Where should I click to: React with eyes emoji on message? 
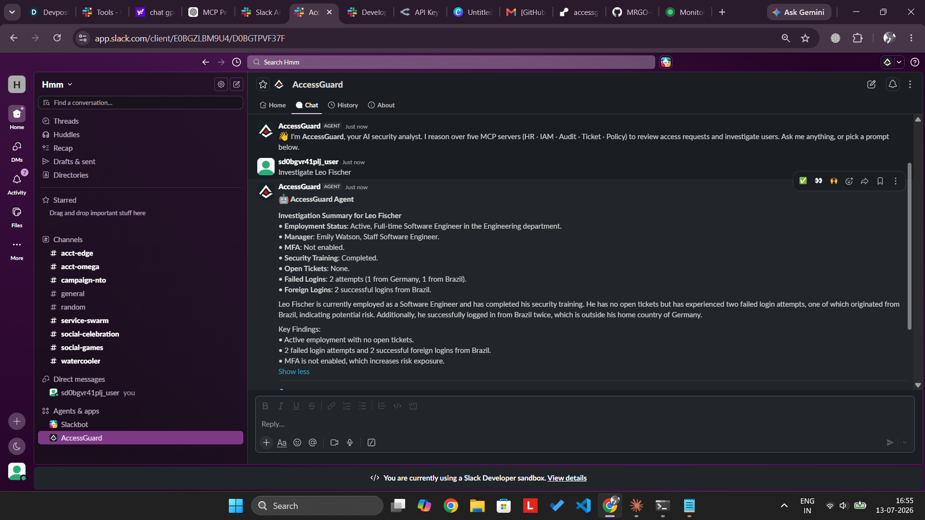[x=819, y=181]
